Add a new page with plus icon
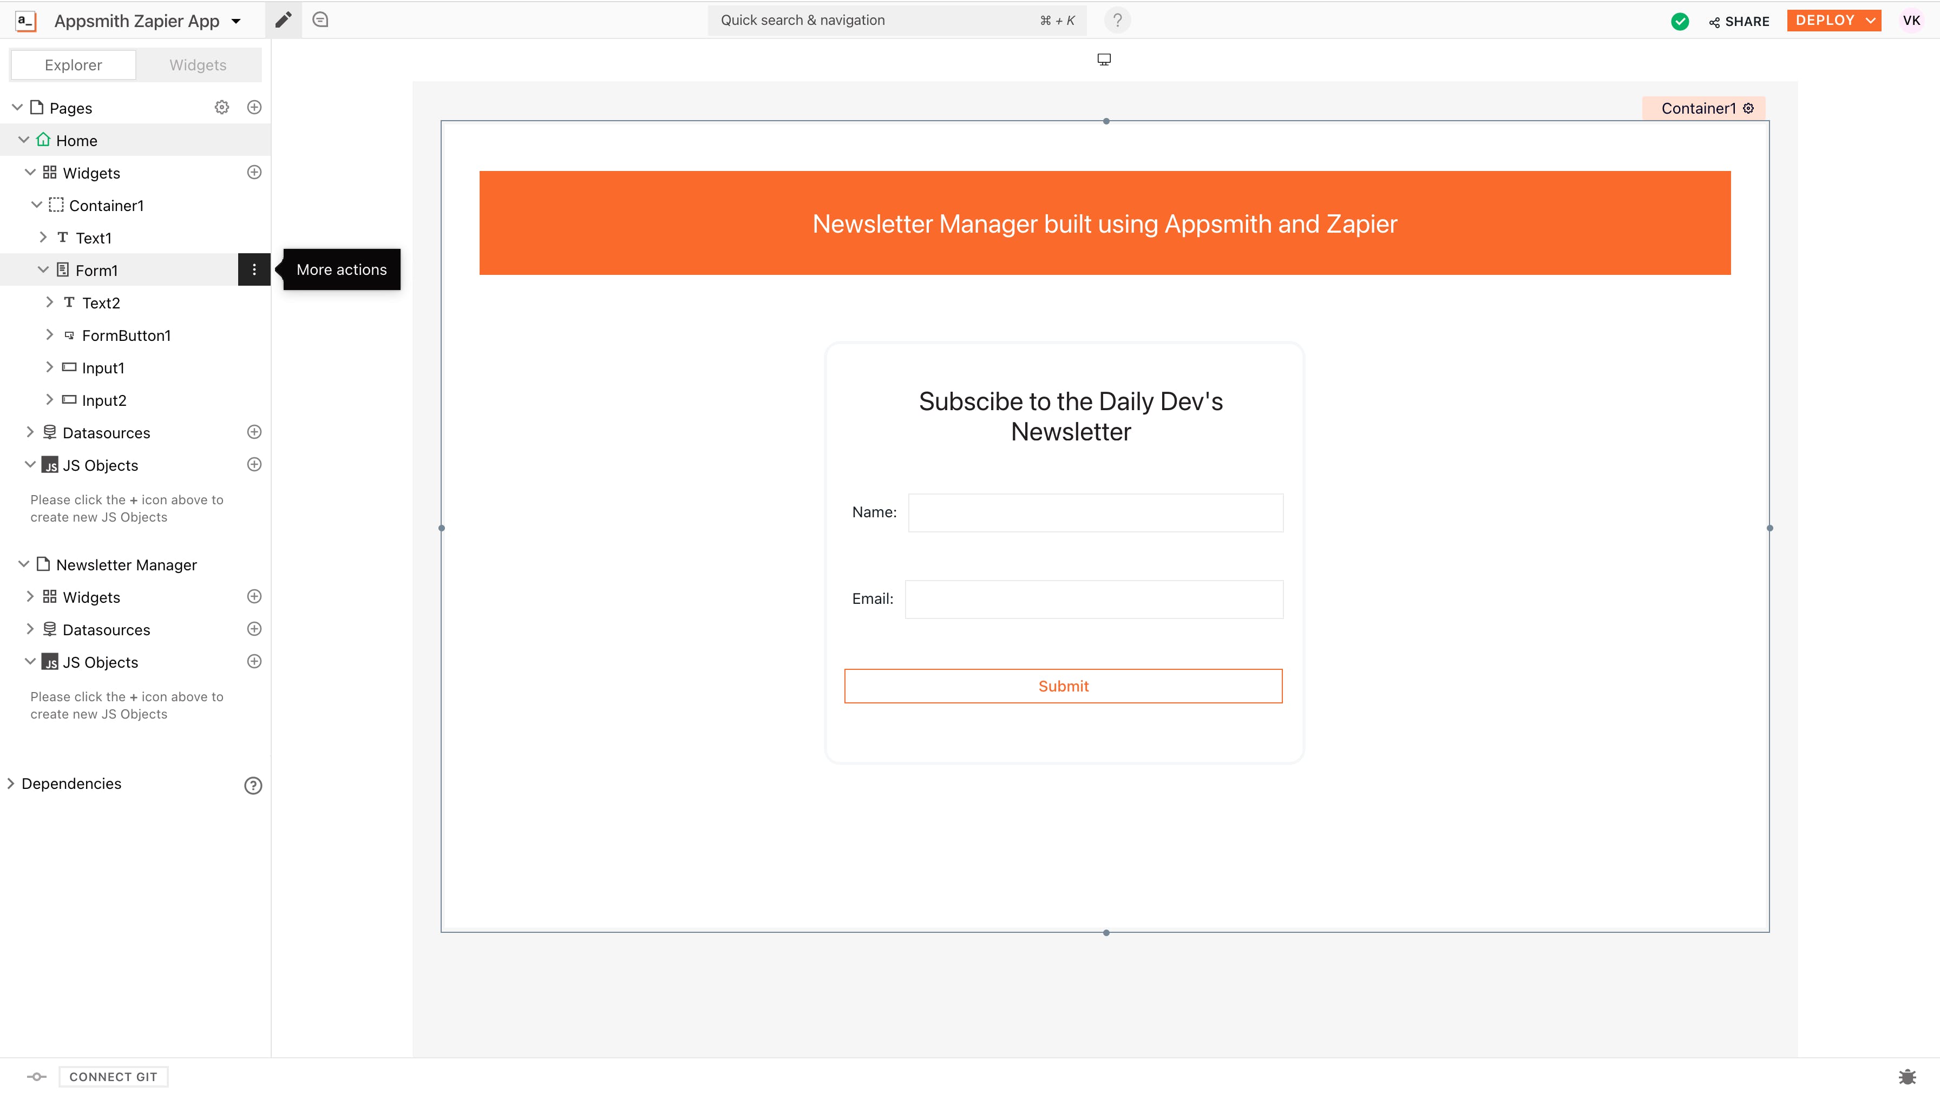Screen dimensions: 1940x1093 [254, 108]
